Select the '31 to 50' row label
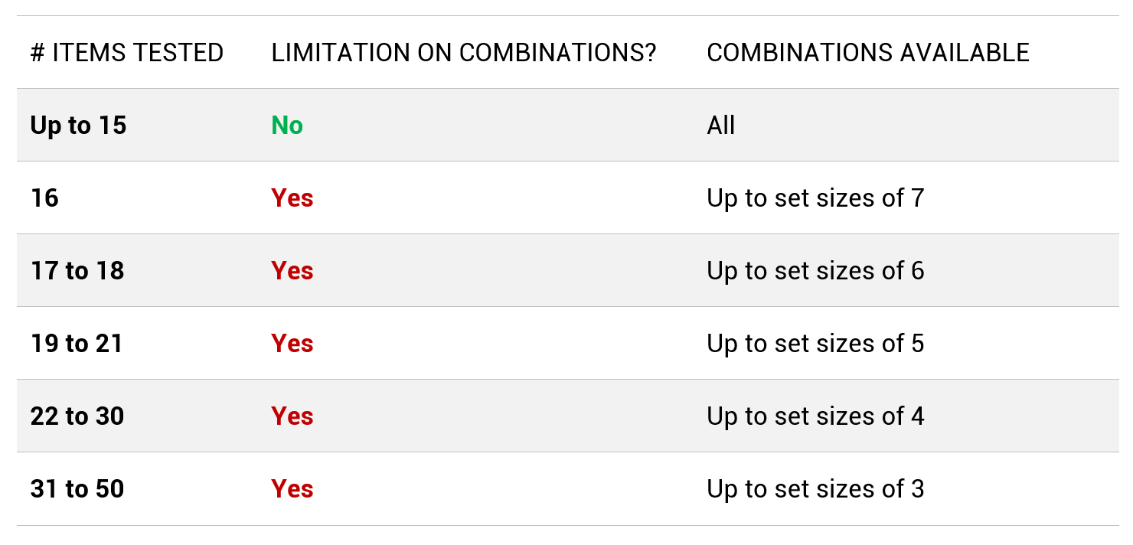 tap(77, 489)
